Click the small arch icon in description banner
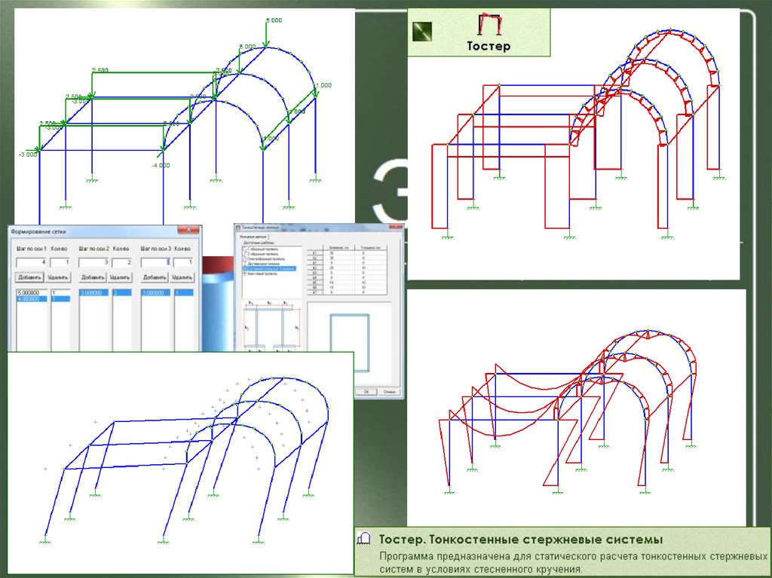Viewport: 772px width, 578px height. 364,538
